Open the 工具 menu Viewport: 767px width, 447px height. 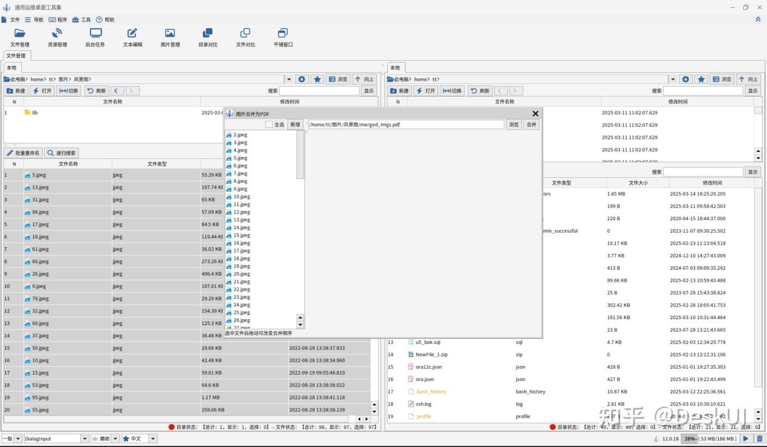pos(81,20)
